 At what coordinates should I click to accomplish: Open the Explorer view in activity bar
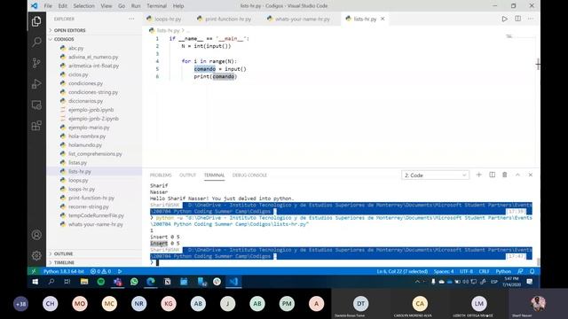(36, 21)
